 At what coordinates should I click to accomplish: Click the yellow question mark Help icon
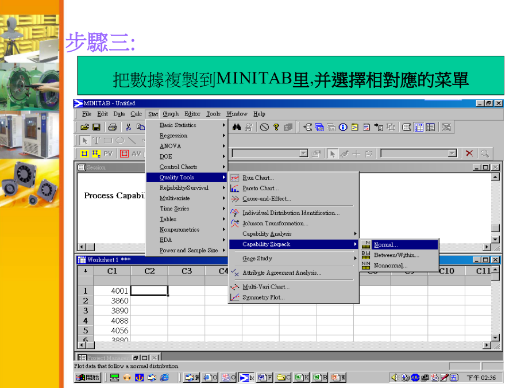[276, 127]
